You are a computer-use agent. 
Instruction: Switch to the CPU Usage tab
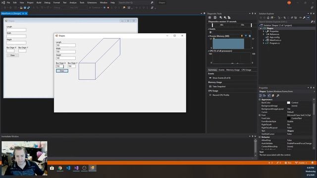[246, 70]
